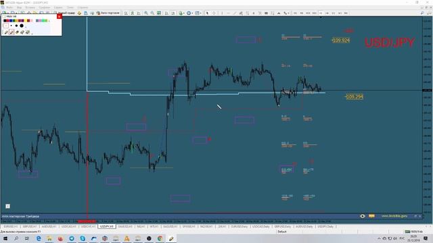Select the crosshair tool

214,13
